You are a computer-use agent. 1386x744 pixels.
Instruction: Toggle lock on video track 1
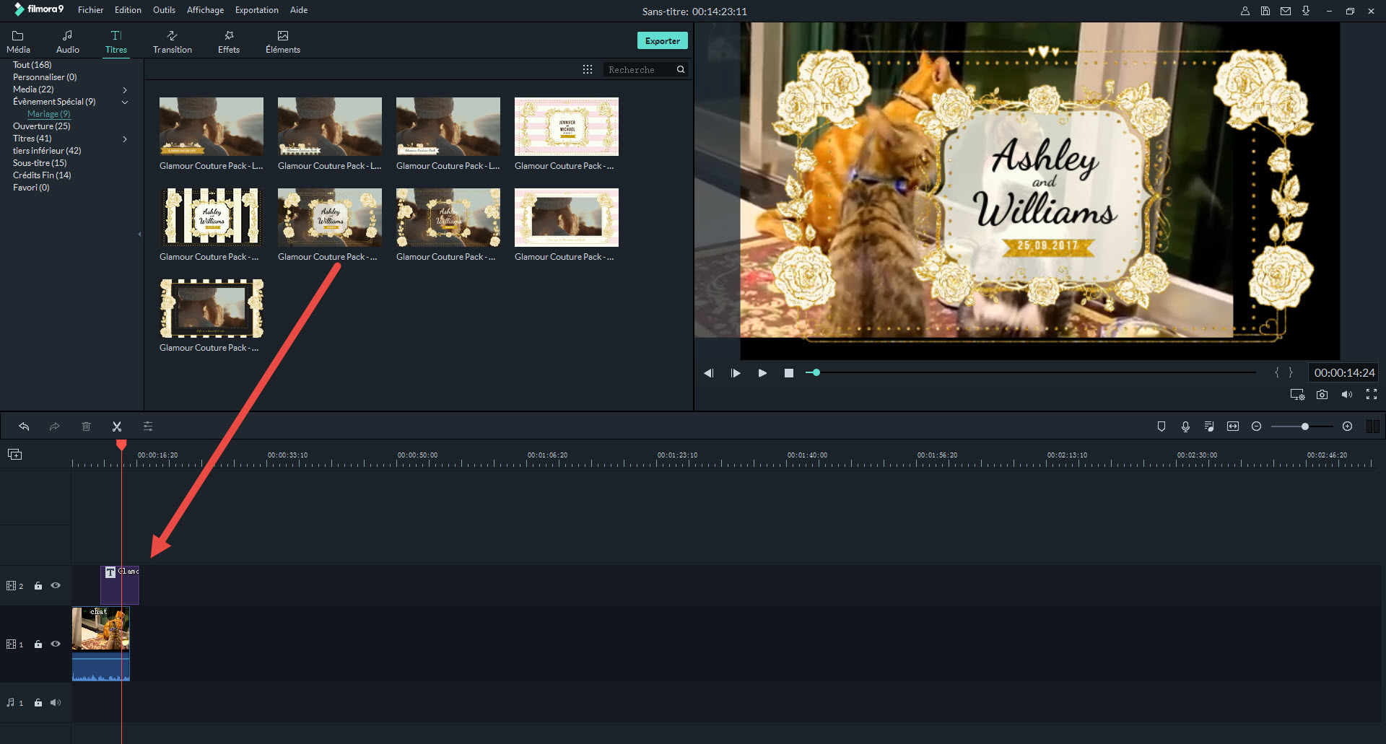[38, 644]
